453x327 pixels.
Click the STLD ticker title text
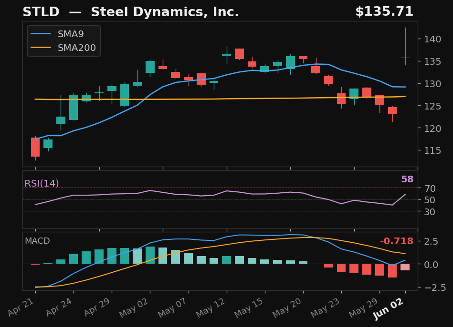pyautogui.click(x=41, y=12)
